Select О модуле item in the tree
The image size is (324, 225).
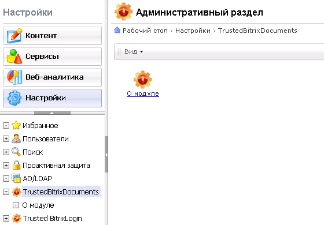click(38, 205)
